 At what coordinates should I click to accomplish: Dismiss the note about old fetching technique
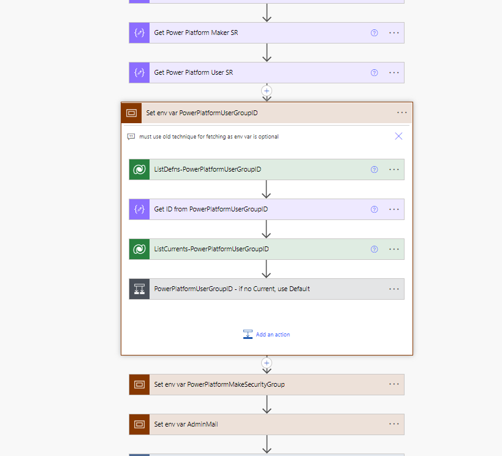click(x=398, y=136)
